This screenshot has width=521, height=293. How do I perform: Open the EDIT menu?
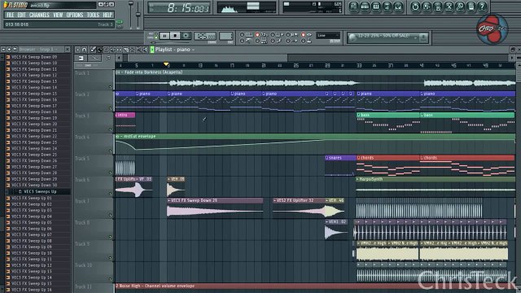pos(22,15)
